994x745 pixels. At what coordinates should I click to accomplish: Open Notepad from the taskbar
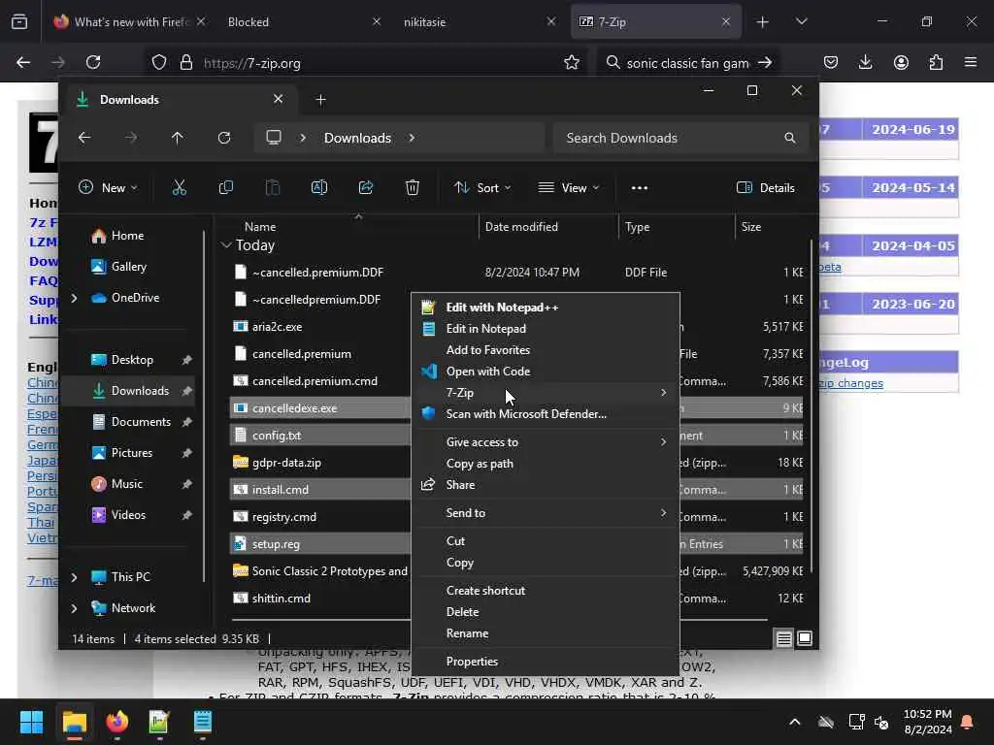coord(202,722)
